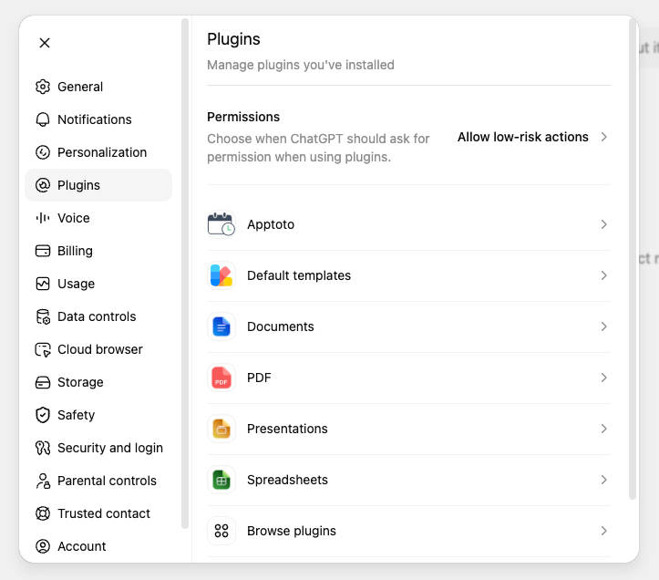The width and height of the screenshot is (659, 580).
Task: Click the General gear icon
Action: (x=43, y=87)
